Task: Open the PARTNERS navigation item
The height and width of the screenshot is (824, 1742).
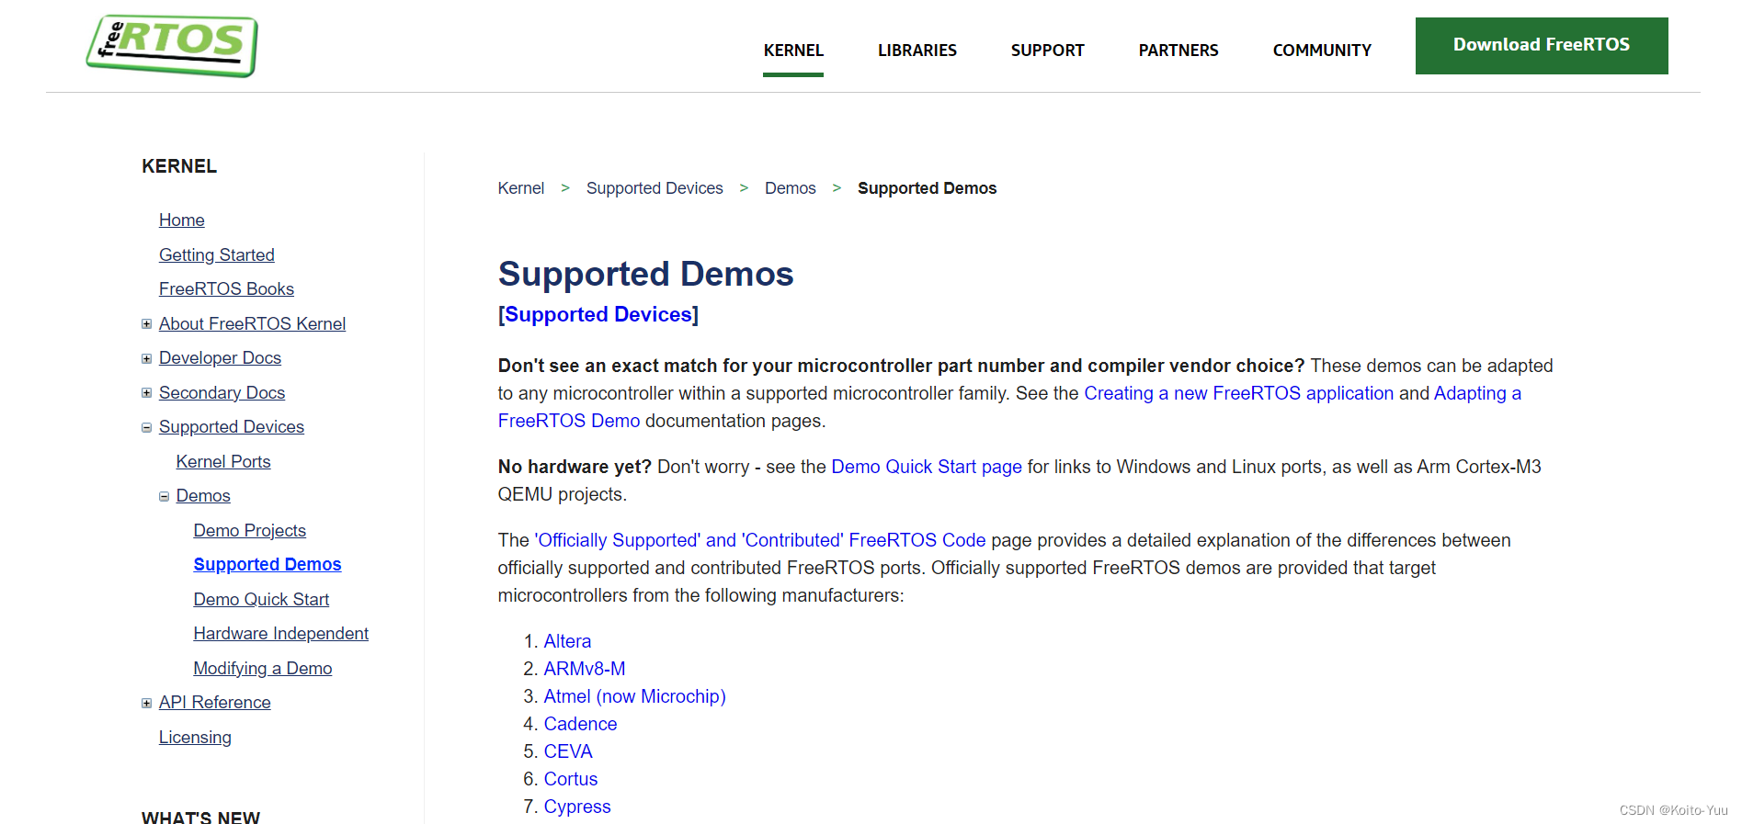Action: (1178, 51)
